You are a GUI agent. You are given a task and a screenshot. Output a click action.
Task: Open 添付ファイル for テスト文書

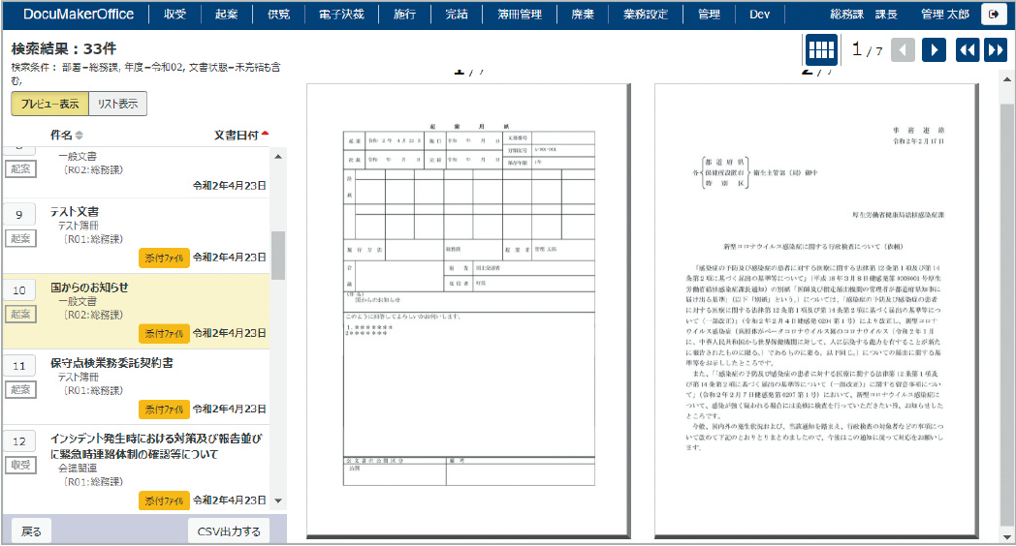[x=164, y=258]
